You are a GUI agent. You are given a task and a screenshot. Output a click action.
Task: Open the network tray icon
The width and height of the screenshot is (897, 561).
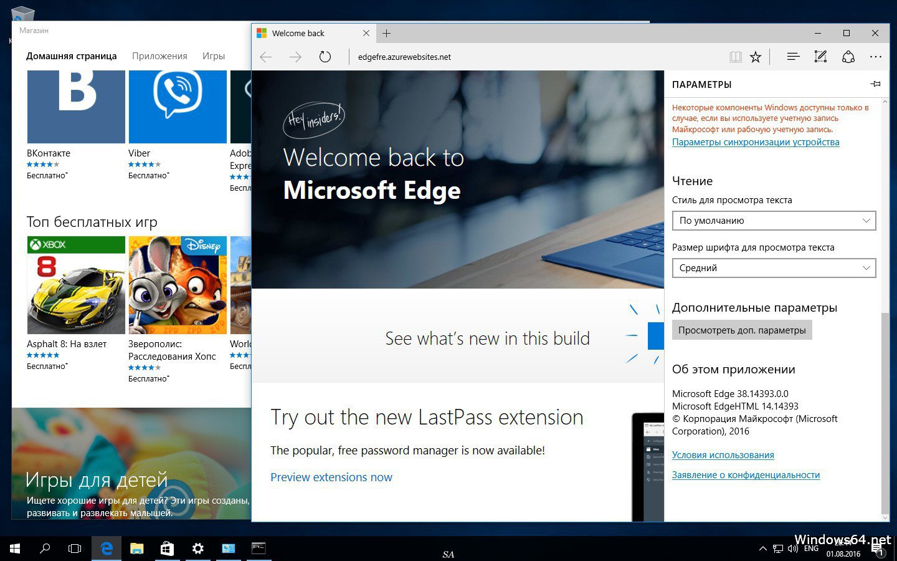tap(778, 549)
